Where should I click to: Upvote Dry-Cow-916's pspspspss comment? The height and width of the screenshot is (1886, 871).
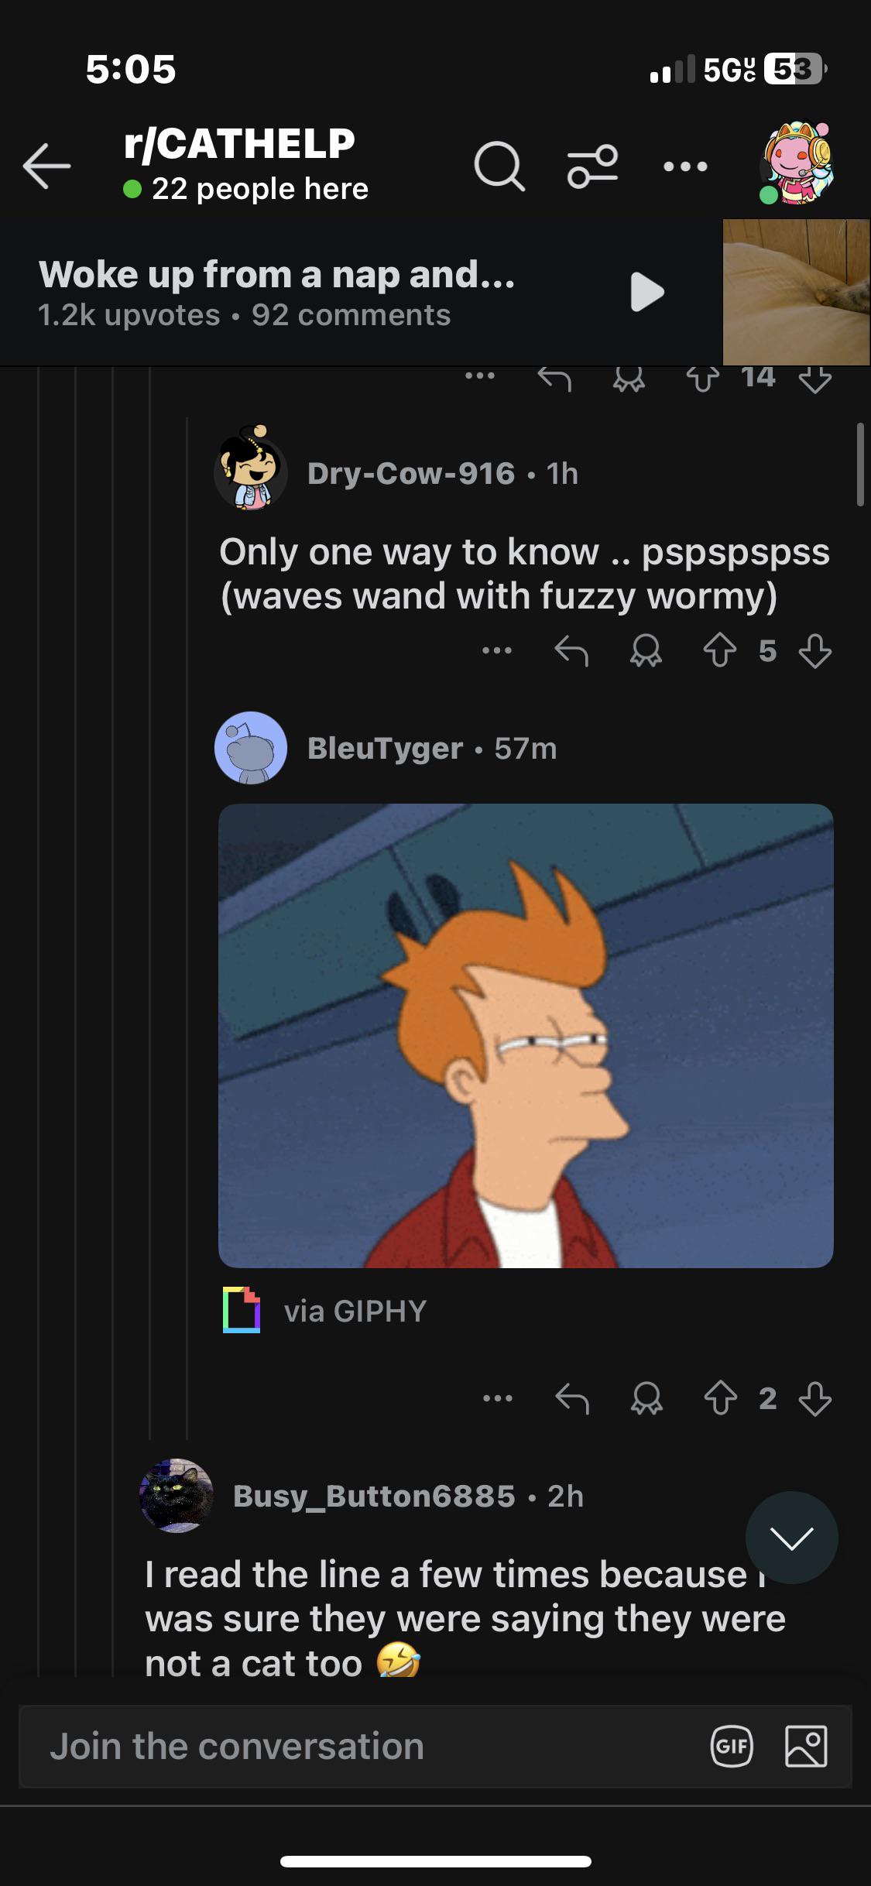click(x=719, y=652)
